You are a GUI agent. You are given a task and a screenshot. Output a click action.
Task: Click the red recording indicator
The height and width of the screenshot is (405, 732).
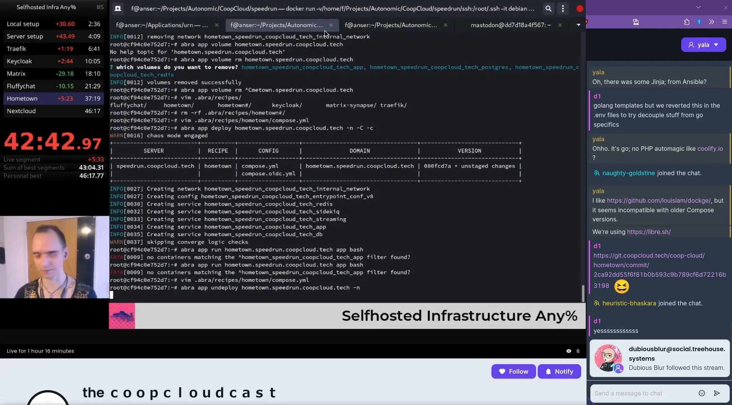tap(580, 8)
